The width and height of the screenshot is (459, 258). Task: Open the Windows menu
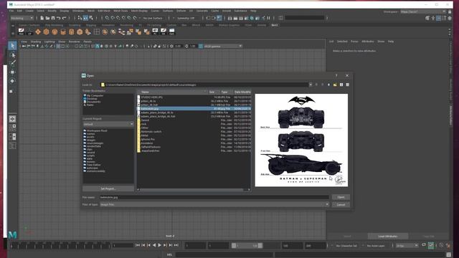pyautogui.click(x=78, y=11)
